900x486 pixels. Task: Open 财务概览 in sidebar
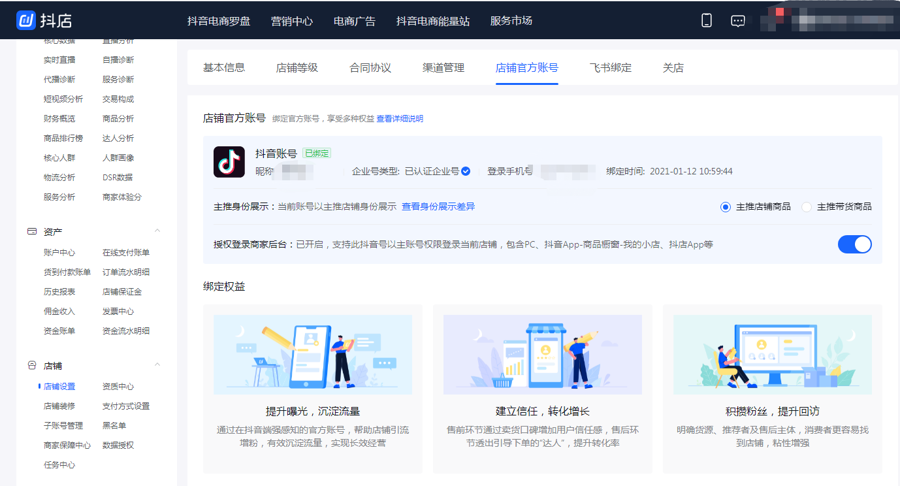pos(59,118)
